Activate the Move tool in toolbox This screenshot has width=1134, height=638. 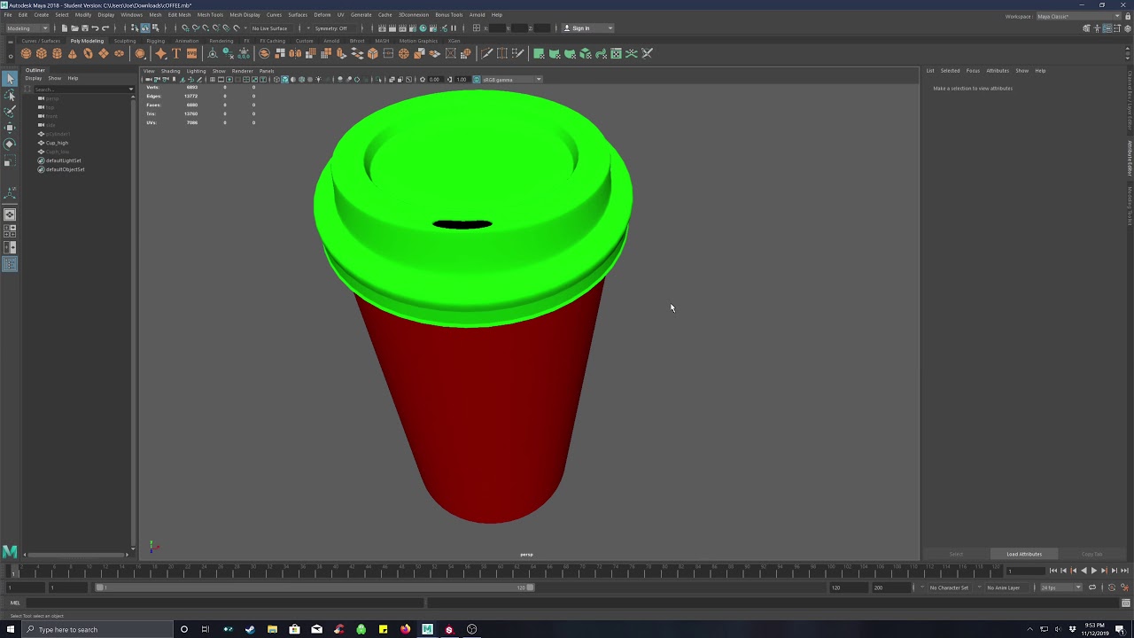click(10, 128)
